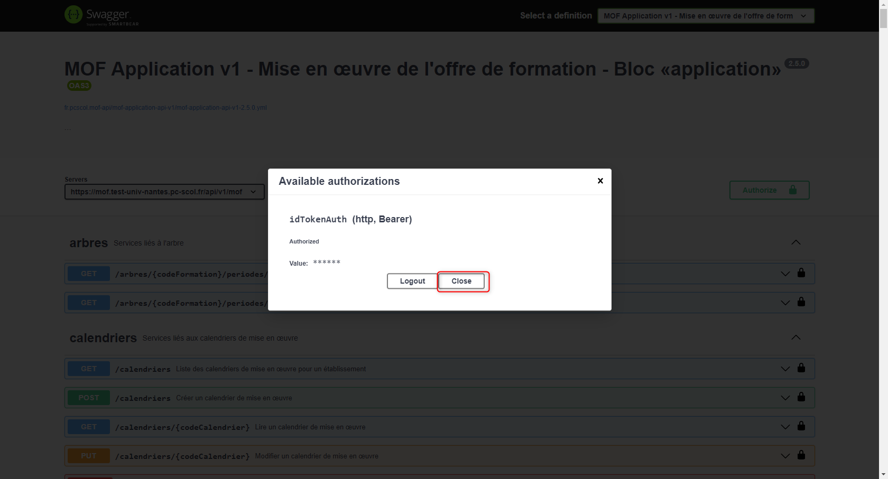Image resolution: width=888 pixels, height=479 pixels.
Task: Click the scrollbar down arrow
Action: (x=883, y=474)
